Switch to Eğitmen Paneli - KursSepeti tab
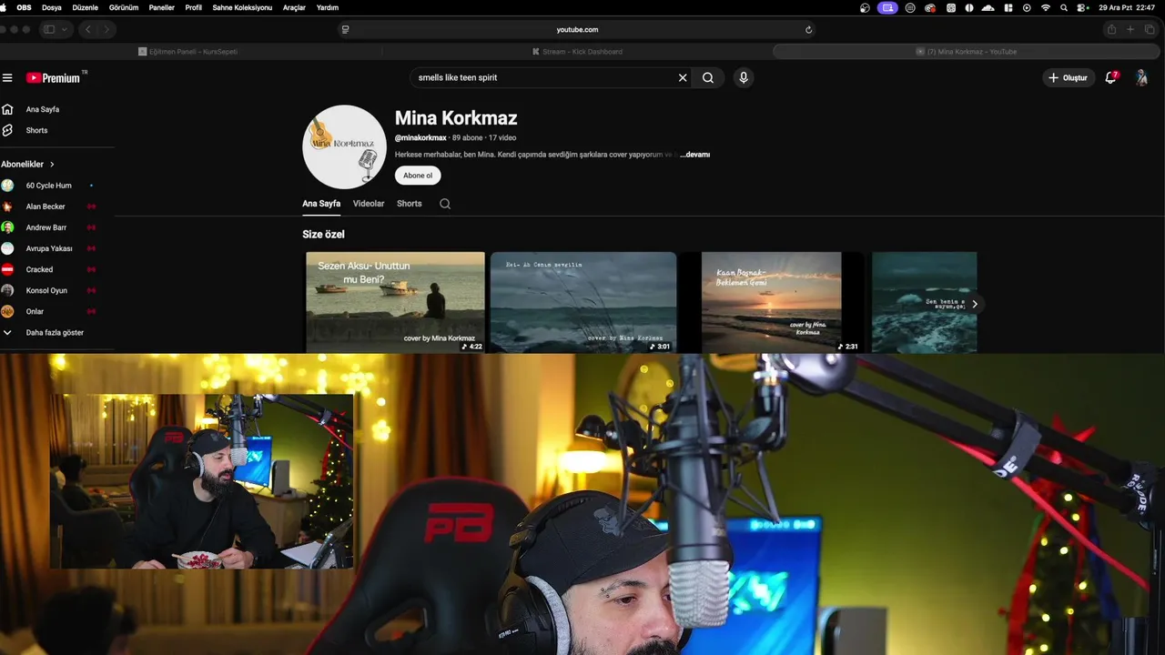 point(187,52)
